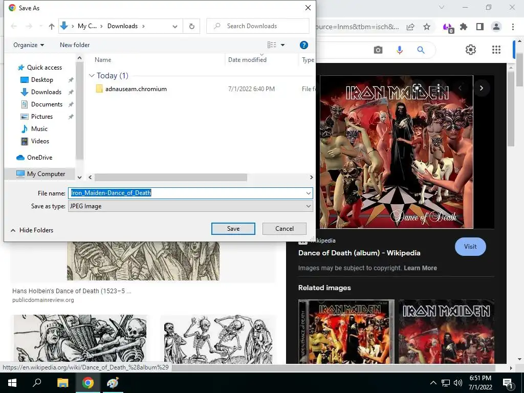Start voice search microphone icon
The image size is (524, 393).
tap(399, 50)
